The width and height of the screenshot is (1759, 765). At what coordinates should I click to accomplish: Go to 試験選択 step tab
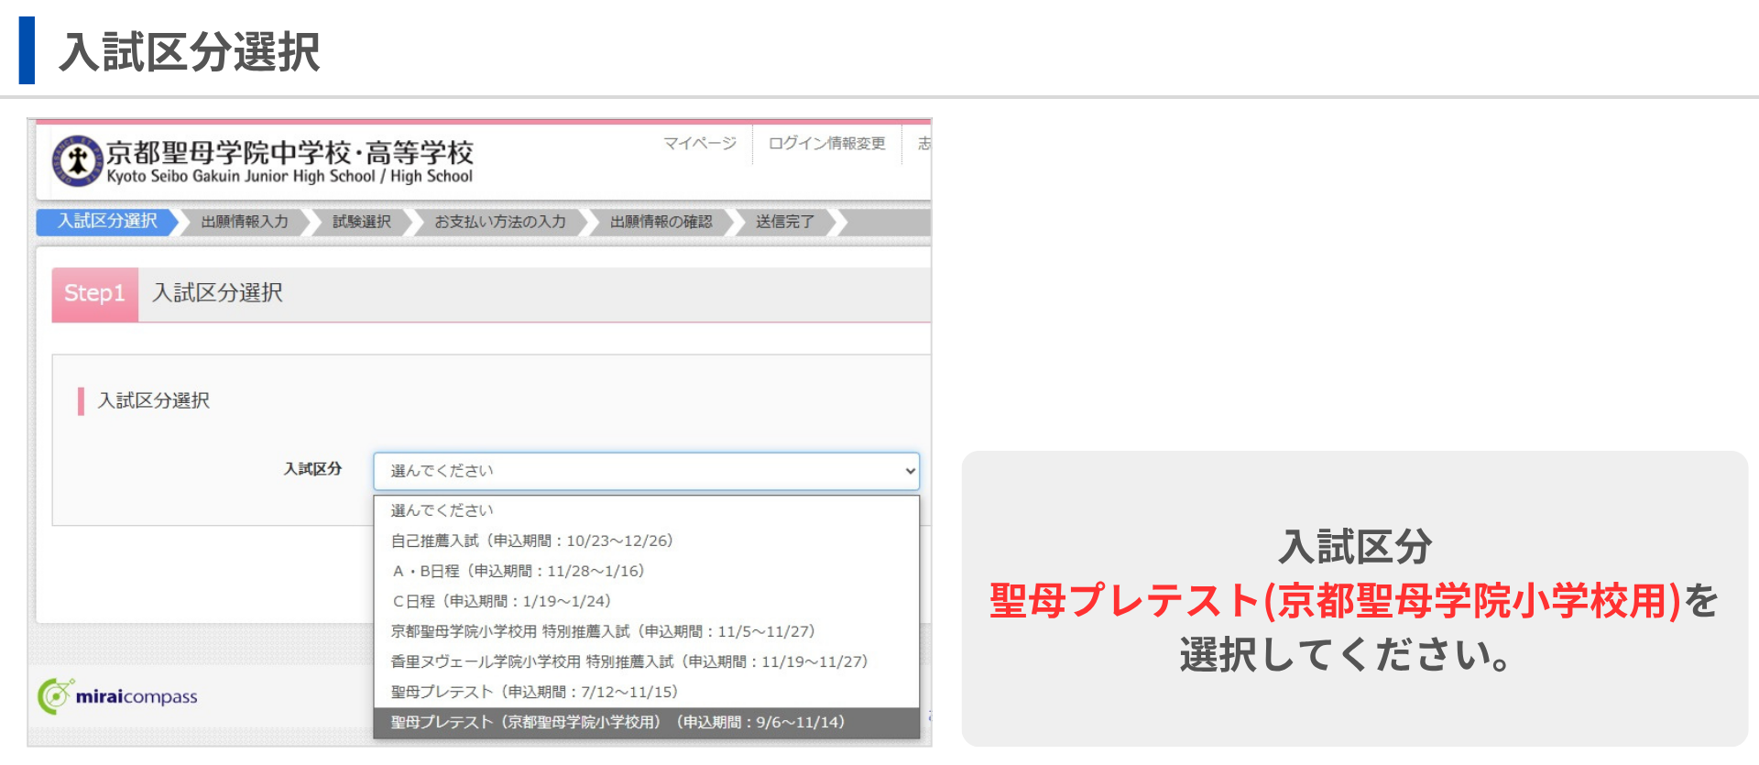click(361, 222)
